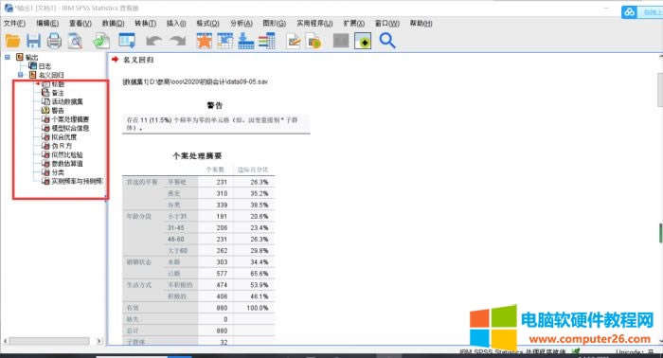
Task: Click the orange star go-to-data icon
Action: tap(205, 41)
